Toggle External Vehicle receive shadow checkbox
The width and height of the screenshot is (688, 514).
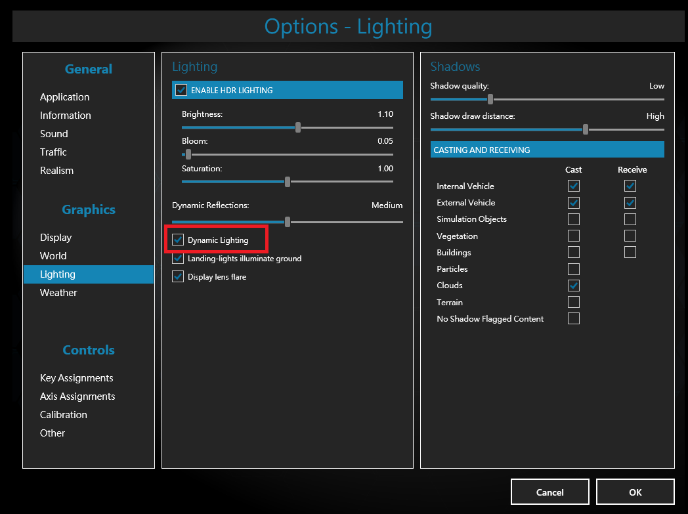pos(630,203)
